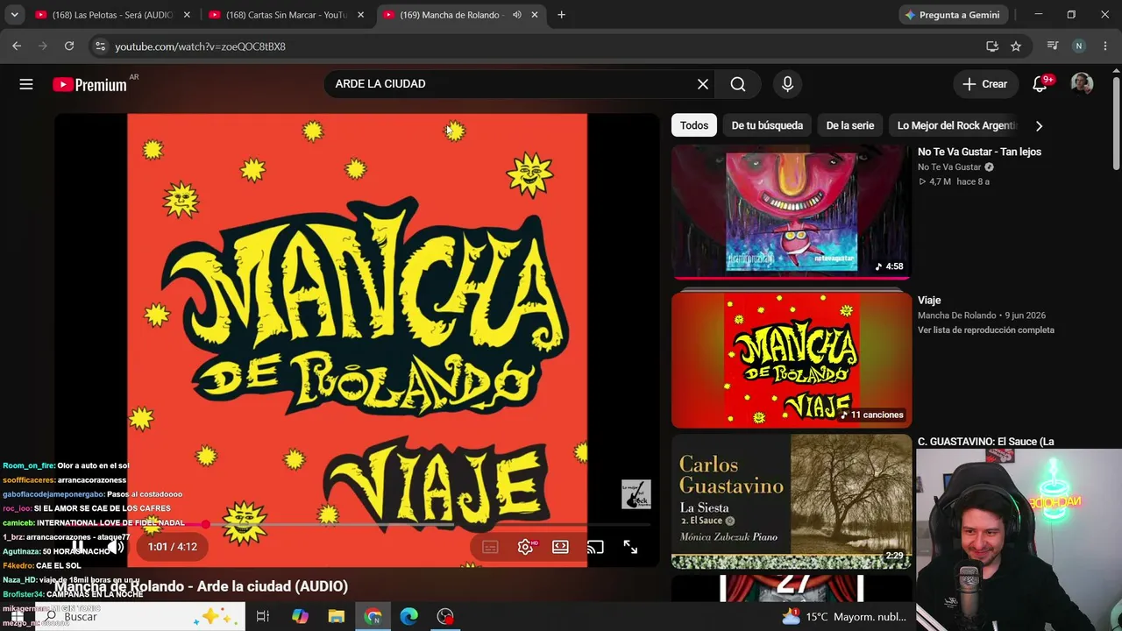
Task: Close the Cartas Sin Marcar tab
Action: [x=360, y=15]
